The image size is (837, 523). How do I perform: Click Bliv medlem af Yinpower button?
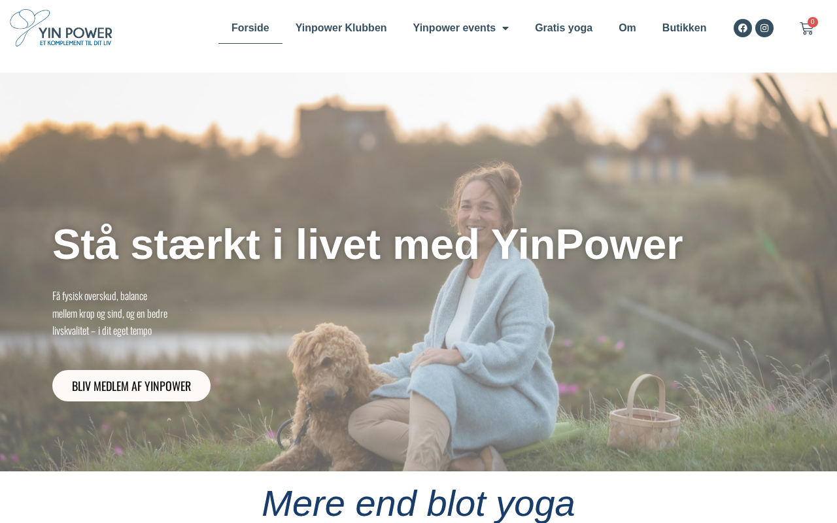coord(131,386)
